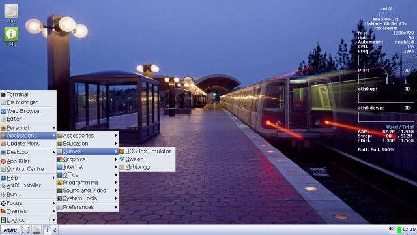Screen dimensions: 417x235
Task: Open Themes menu entry
Action: point(28,211)
